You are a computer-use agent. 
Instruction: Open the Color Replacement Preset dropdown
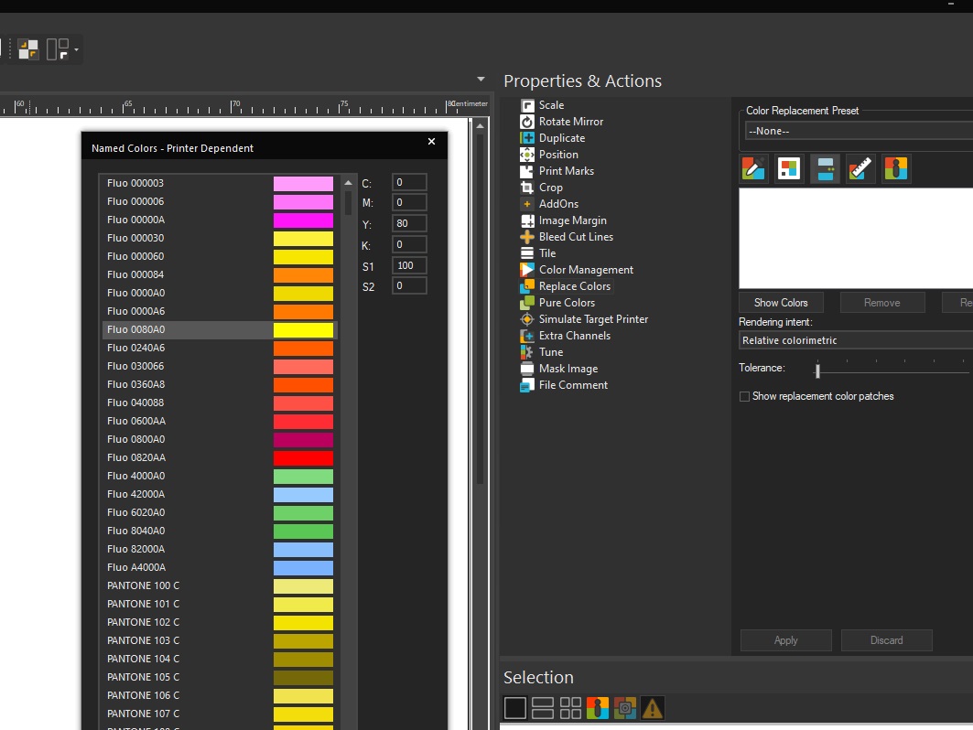[x=859, y=131]
